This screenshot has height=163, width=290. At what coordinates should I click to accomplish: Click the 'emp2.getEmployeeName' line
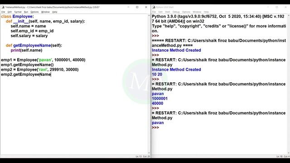point(26,74)
